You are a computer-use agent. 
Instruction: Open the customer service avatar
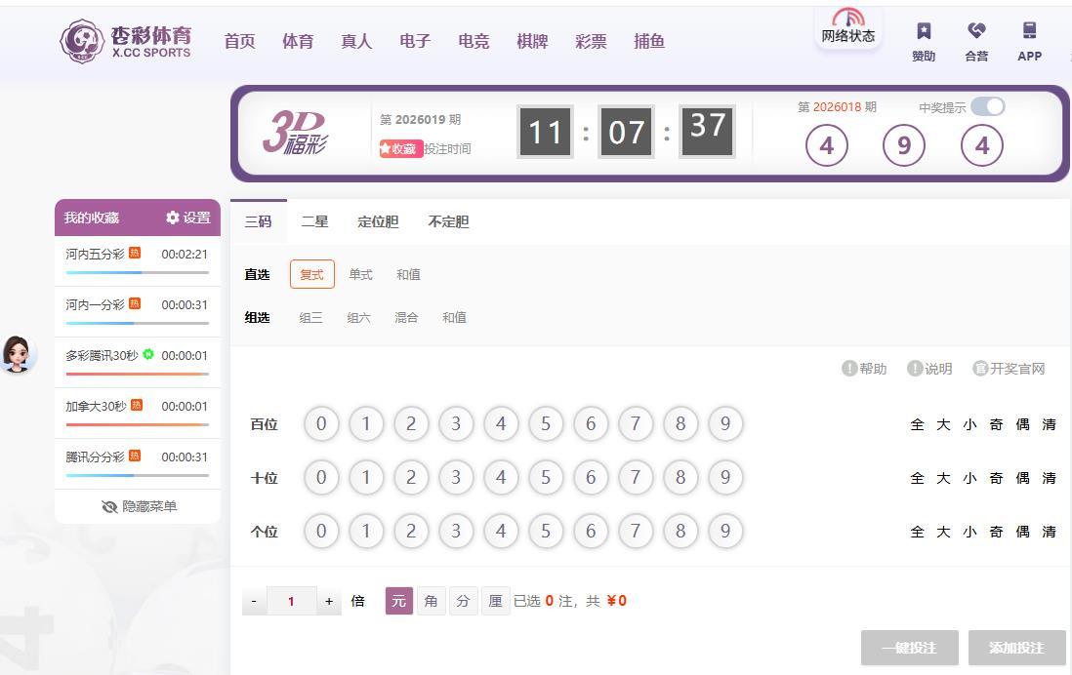point(18,353)
